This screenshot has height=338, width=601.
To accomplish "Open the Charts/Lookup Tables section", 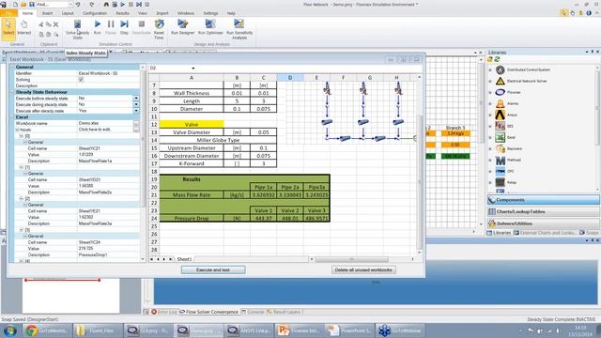I will click(x=543, y=211).
